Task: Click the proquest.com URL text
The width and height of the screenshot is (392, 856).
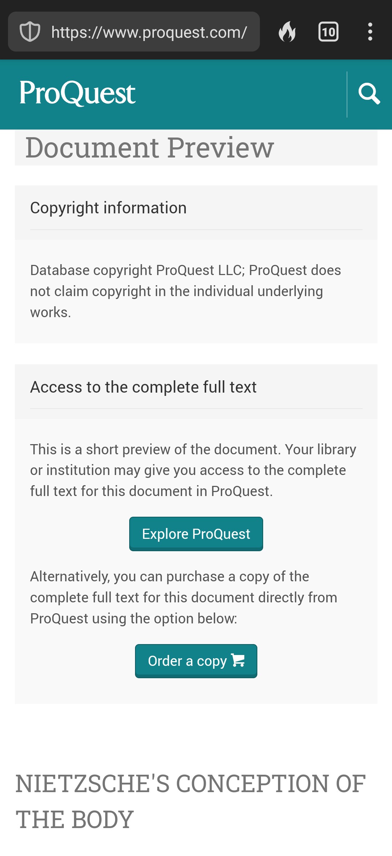Action: [149, 32]
